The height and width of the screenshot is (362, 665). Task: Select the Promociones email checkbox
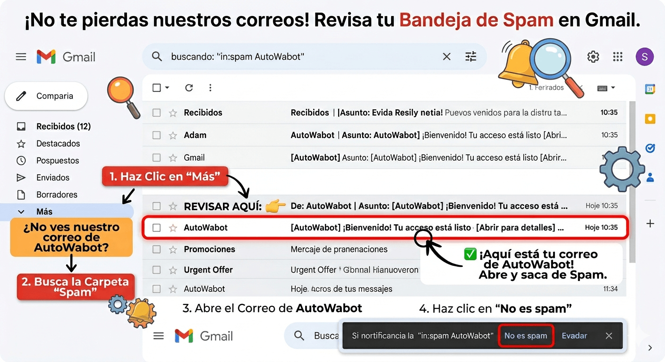(x=156, y=249)
